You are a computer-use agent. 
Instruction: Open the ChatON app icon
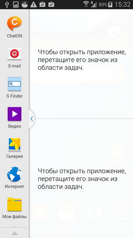tap(15, 24)
